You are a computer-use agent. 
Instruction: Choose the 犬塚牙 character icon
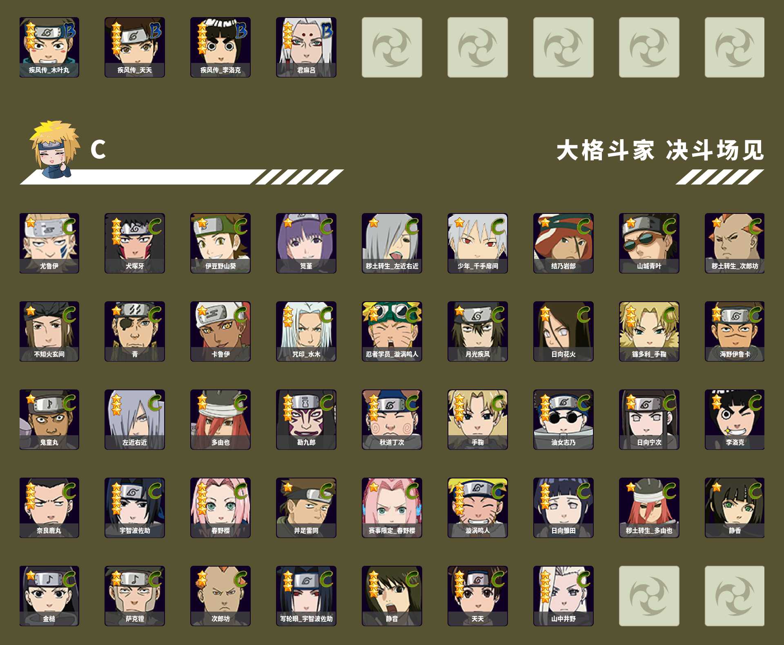pyautogui.click(x=135, y=243)
